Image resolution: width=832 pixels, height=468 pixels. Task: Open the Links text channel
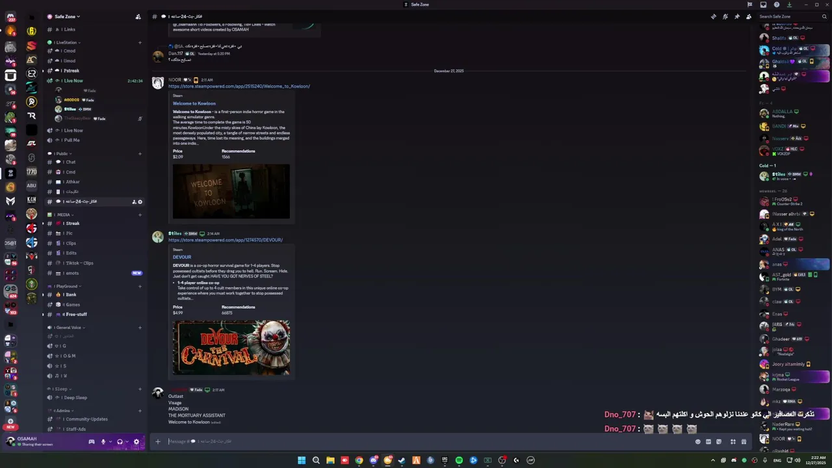click(x=94, y=29)
